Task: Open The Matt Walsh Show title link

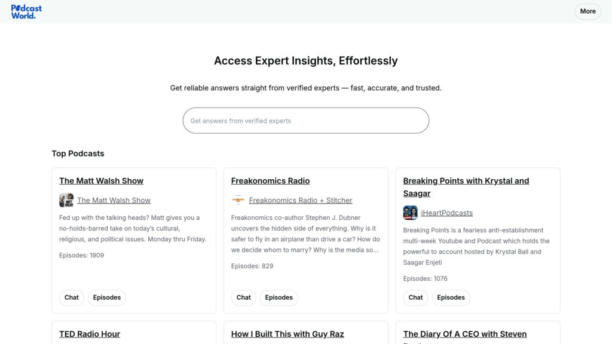Action: point(101,181)
